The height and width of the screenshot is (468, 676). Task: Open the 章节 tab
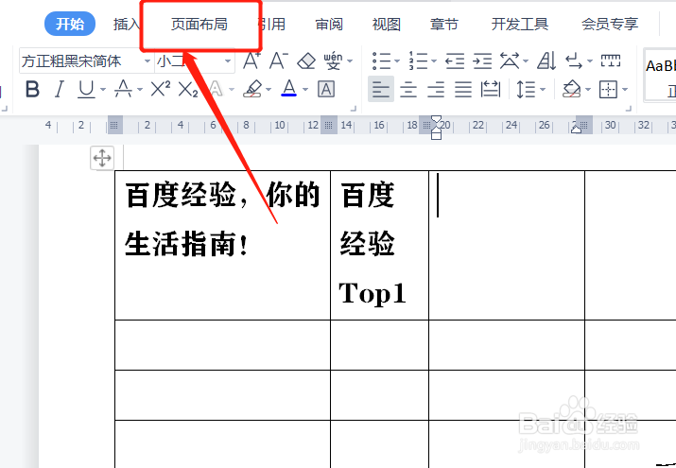(x=444, y=25)
